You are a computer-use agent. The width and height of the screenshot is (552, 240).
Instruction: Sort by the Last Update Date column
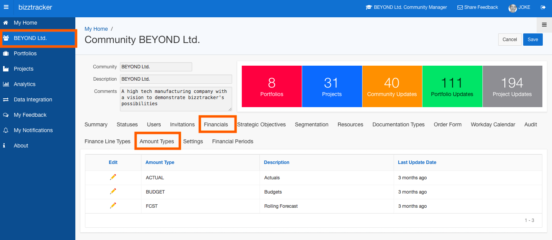[x=417, y=162]
